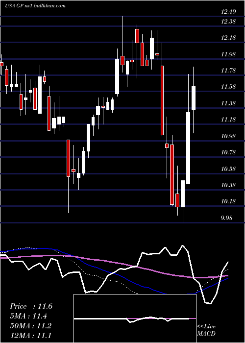Click the thick pink 50MA line
Screen dimensions: 245x343
coord(114,262)
